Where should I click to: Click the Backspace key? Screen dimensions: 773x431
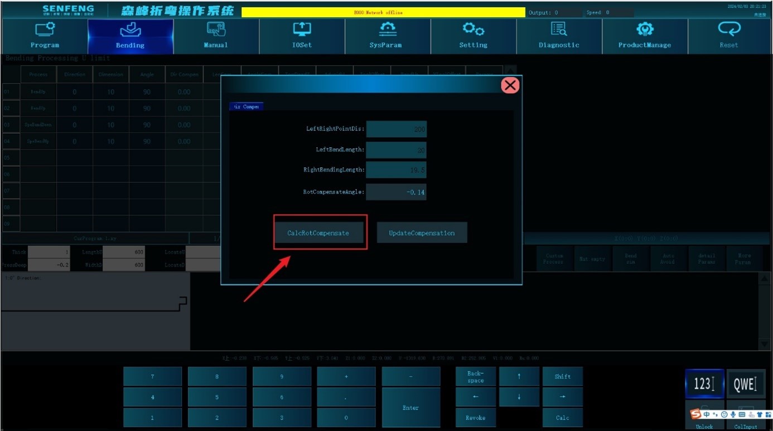point(476,376)
